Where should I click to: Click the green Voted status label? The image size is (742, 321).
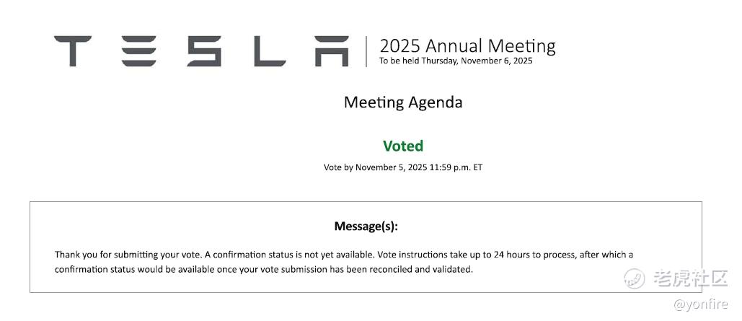(x=403, y=146)
